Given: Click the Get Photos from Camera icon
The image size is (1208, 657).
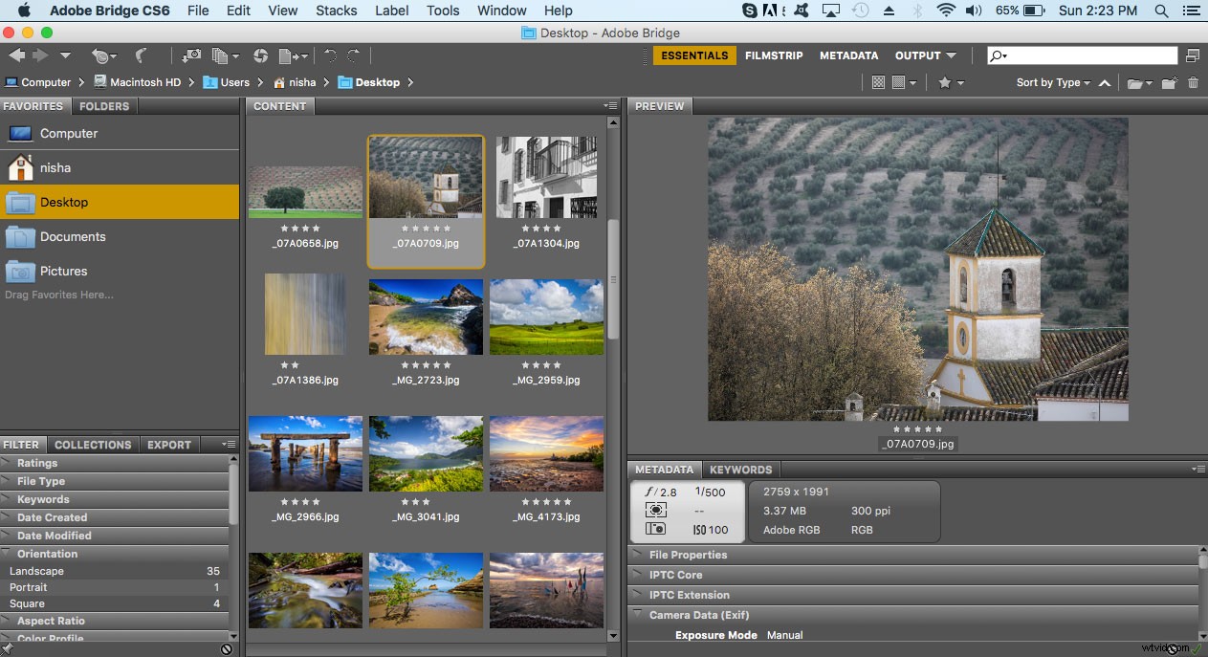Looking at the screenshot, I should tap(193, 55).
